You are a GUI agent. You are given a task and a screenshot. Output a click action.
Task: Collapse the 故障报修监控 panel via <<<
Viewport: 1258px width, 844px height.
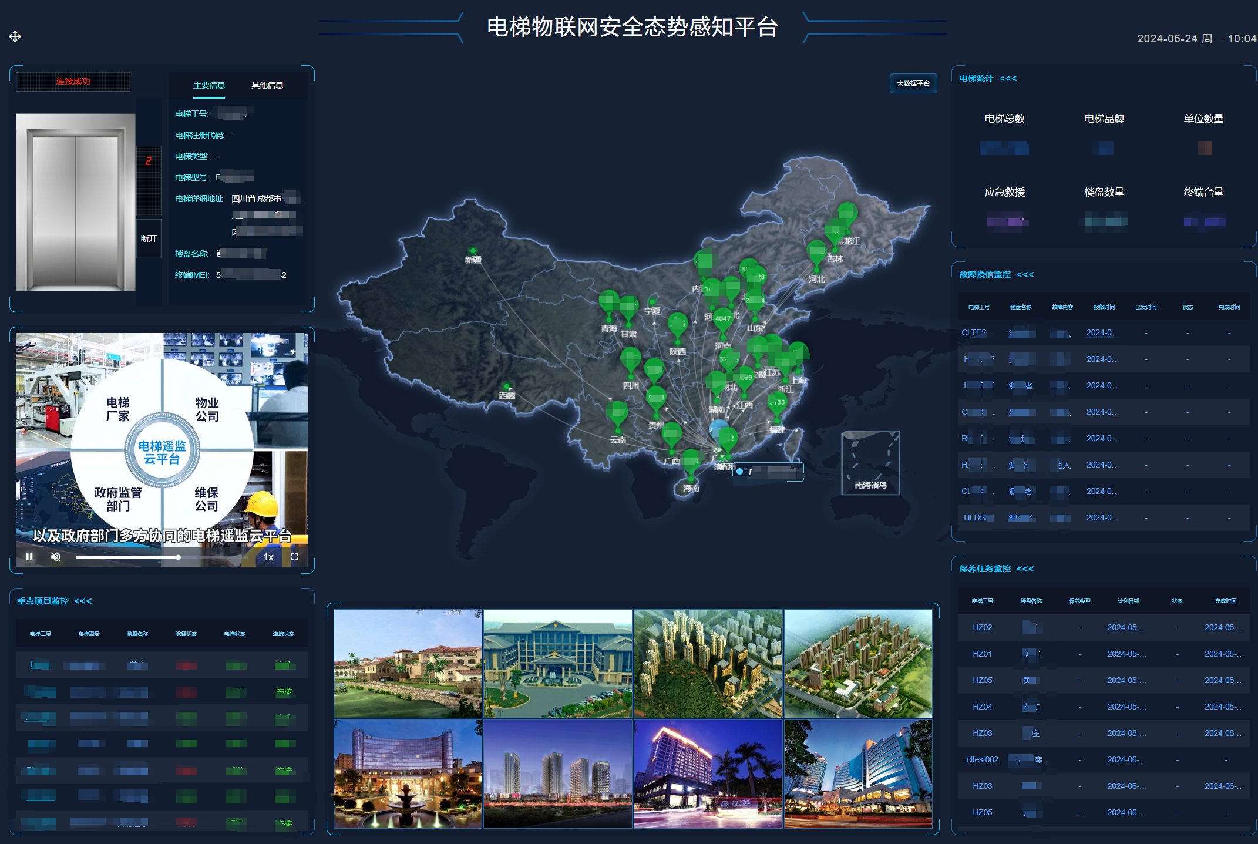click(1025, 274)
